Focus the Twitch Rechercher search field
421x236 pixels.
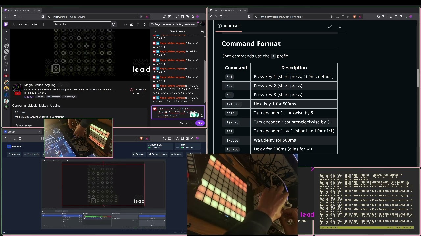(x=82, y=24)
